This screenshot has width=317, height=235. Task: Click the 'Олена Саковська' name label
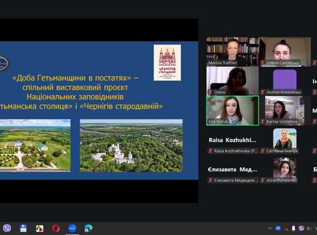tap(283, 63)
